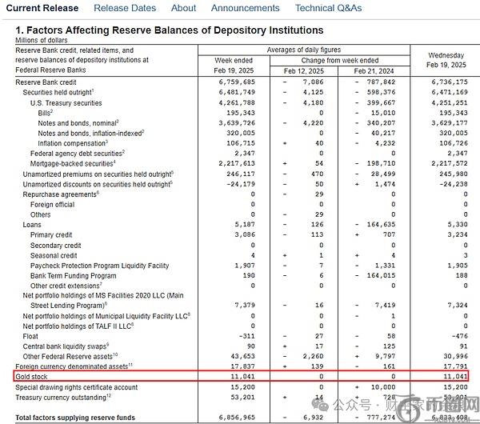
Task: Select the 'Seasonal credit' row label
Action: pos(54,255)
